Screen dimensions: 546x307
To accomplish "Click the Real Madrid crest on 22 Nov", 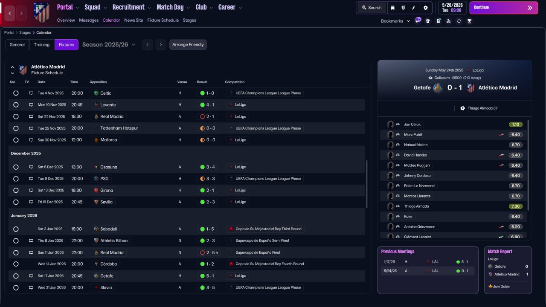I will 96,116.
